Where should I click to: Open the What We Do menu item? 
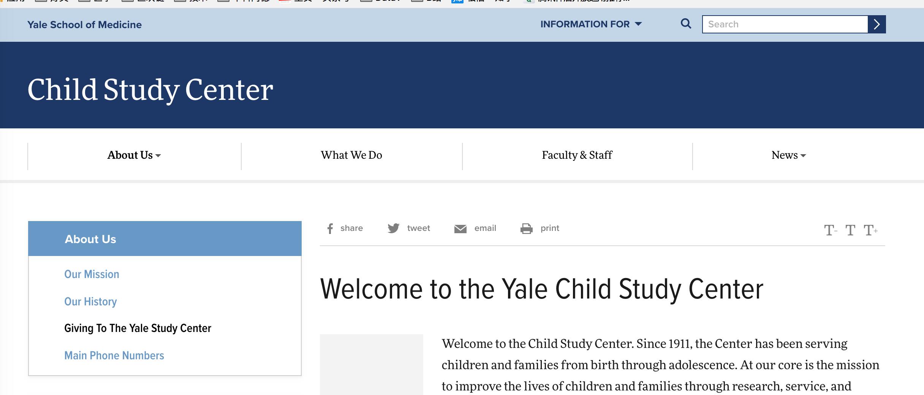pyautogui.click(x=351, y=155)
